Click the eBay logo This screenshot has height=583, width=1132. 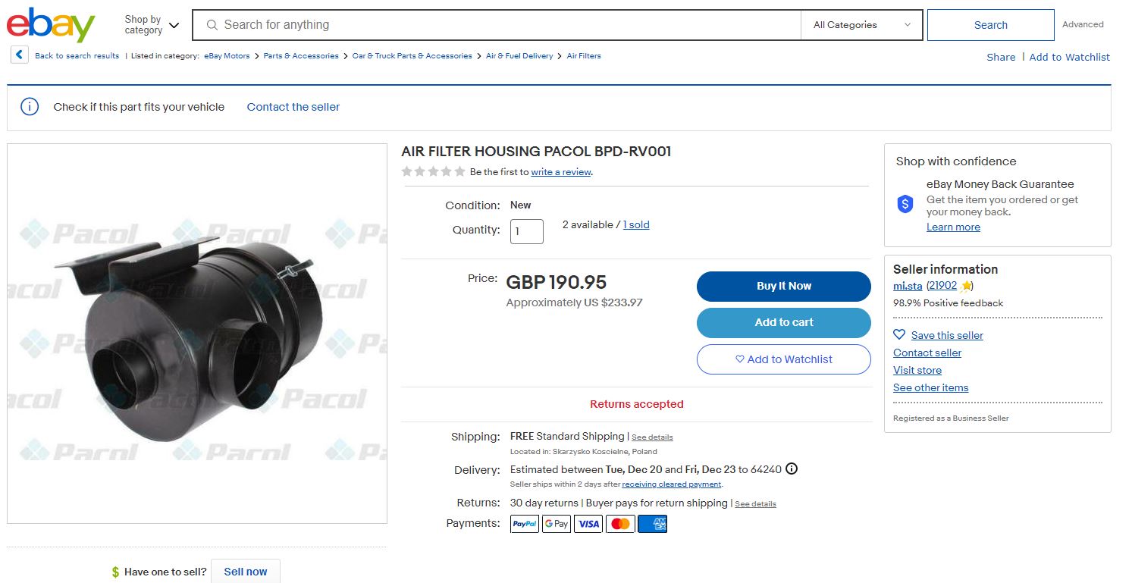[51, 25]
